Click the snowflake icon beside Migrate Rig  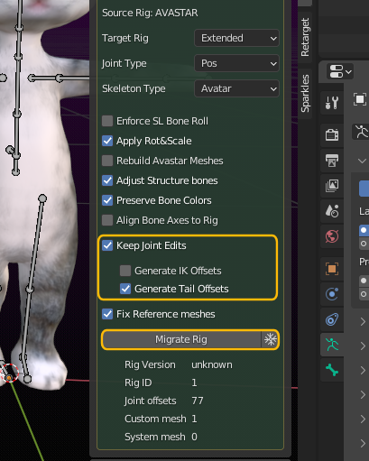(270, 339)
